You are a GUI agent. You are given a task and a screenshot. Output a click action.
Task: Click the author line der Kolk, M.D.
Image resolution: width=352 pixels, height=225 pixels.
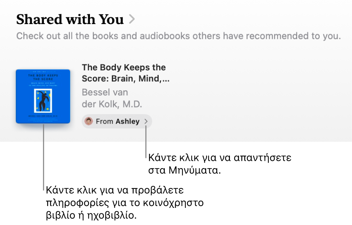point(112,104)
